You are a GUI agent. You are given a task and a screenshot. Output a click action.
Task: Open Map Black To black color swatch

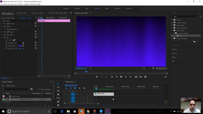click(20, 43)
